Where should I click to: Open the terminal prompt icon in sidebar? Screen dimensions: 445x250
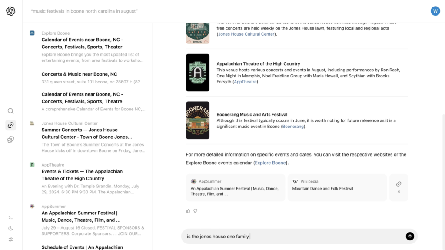(10, 218)
